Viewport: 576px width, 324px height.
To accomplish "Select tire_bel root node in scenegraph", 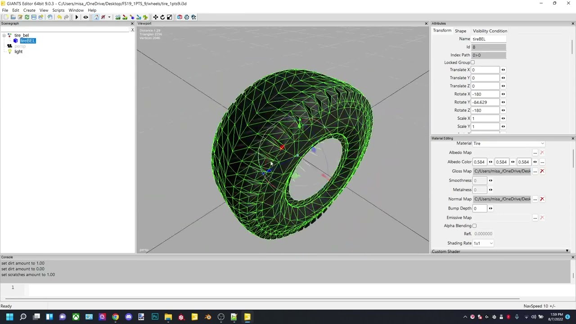I will coord(22,36).
